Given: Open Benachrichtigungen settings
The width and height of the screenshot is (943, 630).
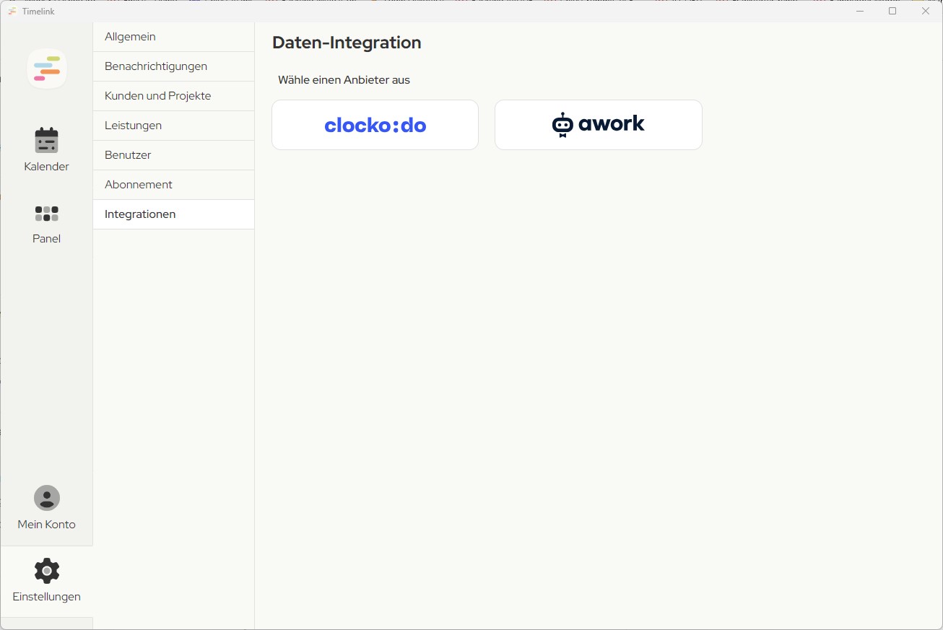Looking at the screenshot, I should point(173,66).
